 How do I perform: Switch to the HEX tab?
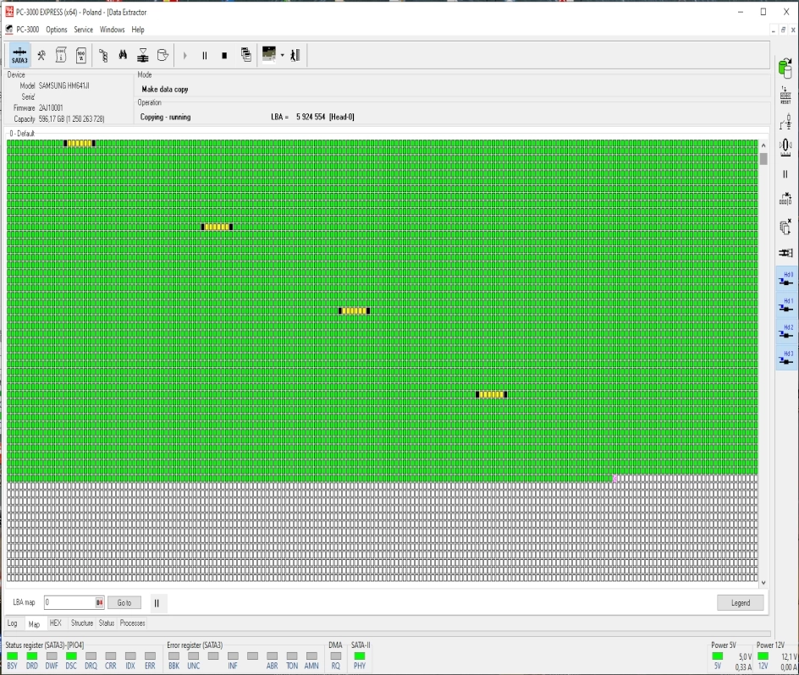56,623
